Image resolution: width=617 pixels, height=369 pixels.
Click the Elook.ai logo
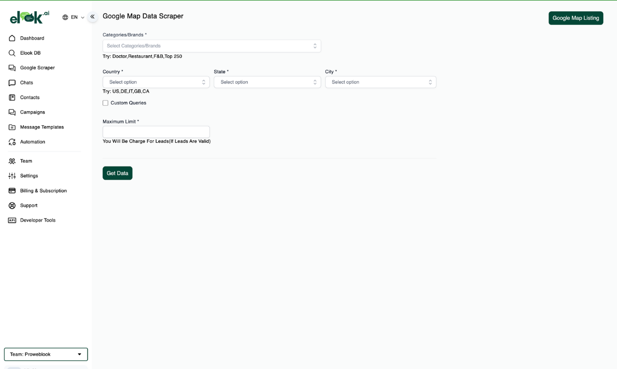click(29, 17)
